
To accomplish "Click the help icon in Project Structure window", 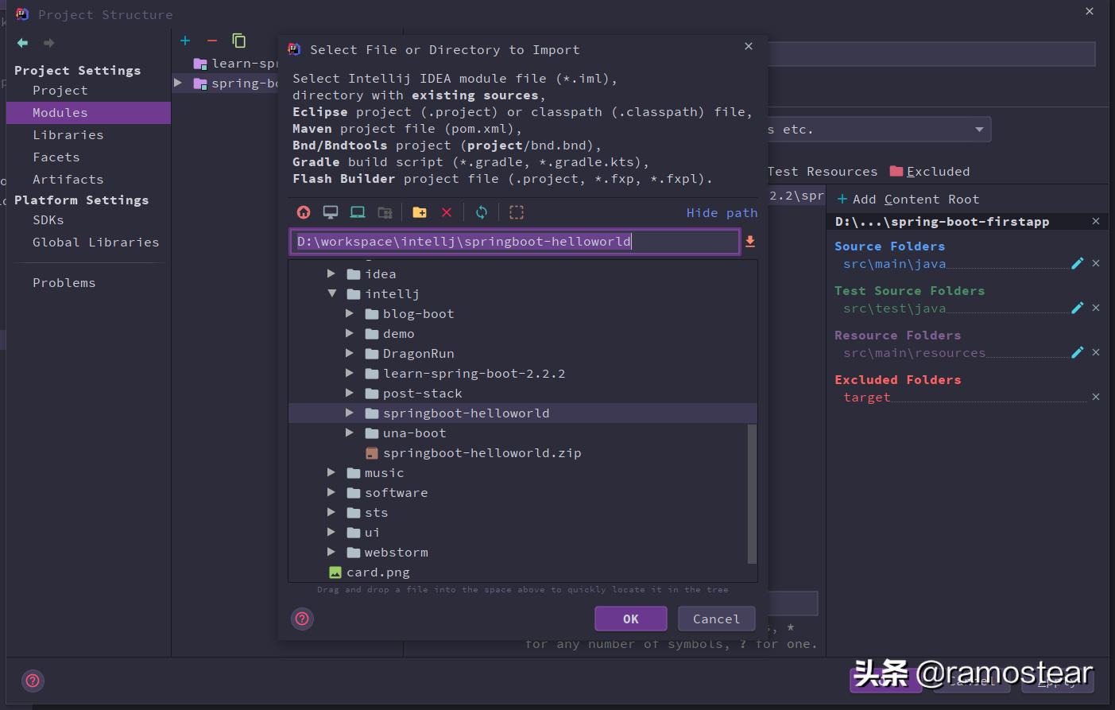I will click(33, 681).
